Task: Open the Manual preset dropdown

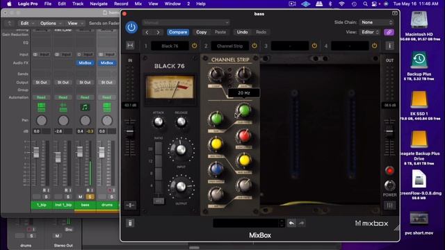Action: click(x=186, y=22)
